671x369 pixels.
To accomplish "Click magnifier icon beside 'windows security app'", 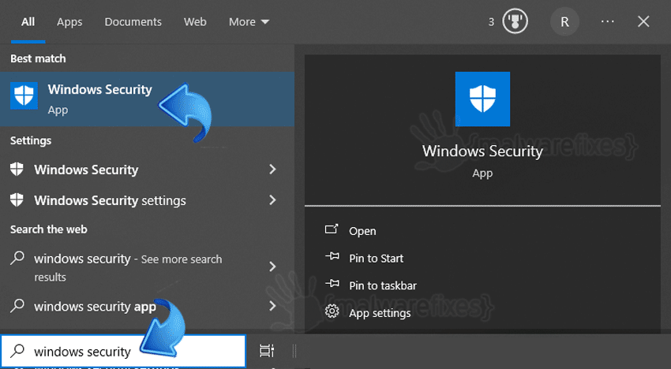I will 17,305.
